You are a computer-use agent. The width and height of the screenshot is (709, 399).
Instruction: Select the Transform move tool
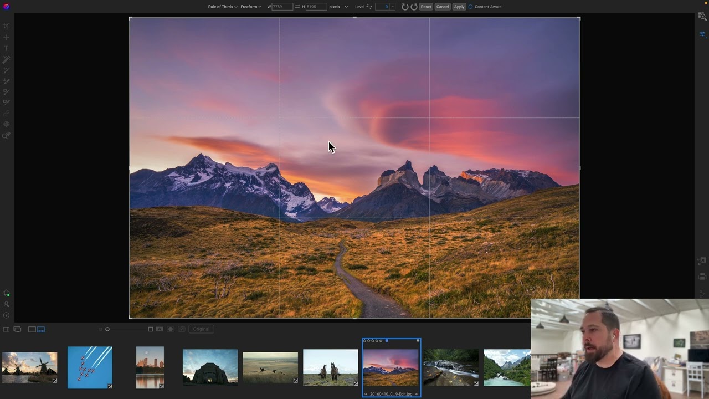[6, 37]
